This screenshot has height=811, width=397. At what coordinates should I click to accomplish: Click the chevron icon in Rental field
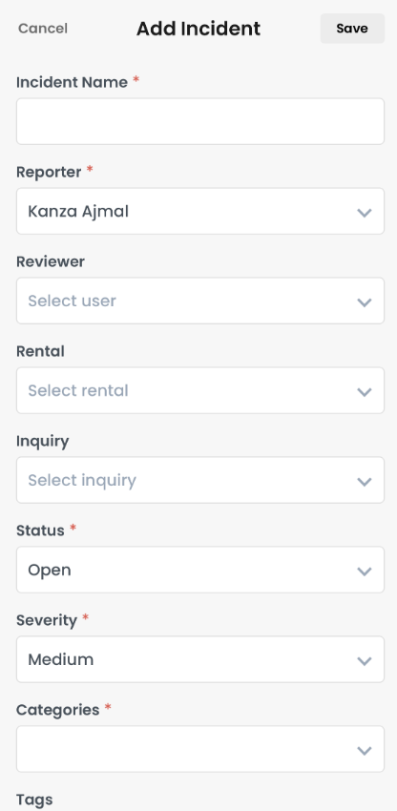coord(365,392)
